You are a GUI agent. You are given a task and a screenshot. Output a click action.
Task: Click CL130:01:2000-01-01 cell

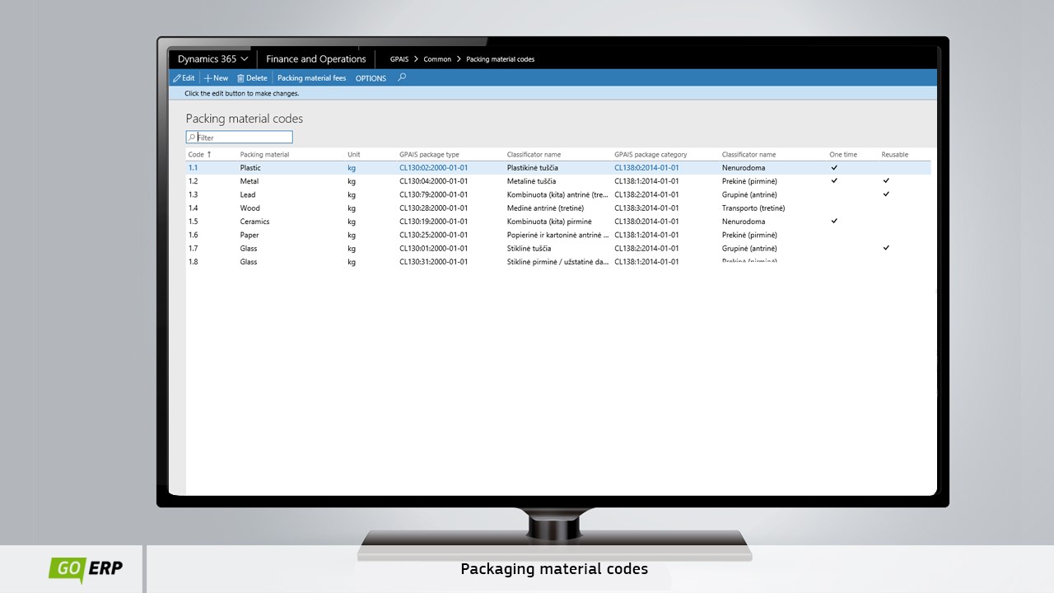(x=434, y=249)
